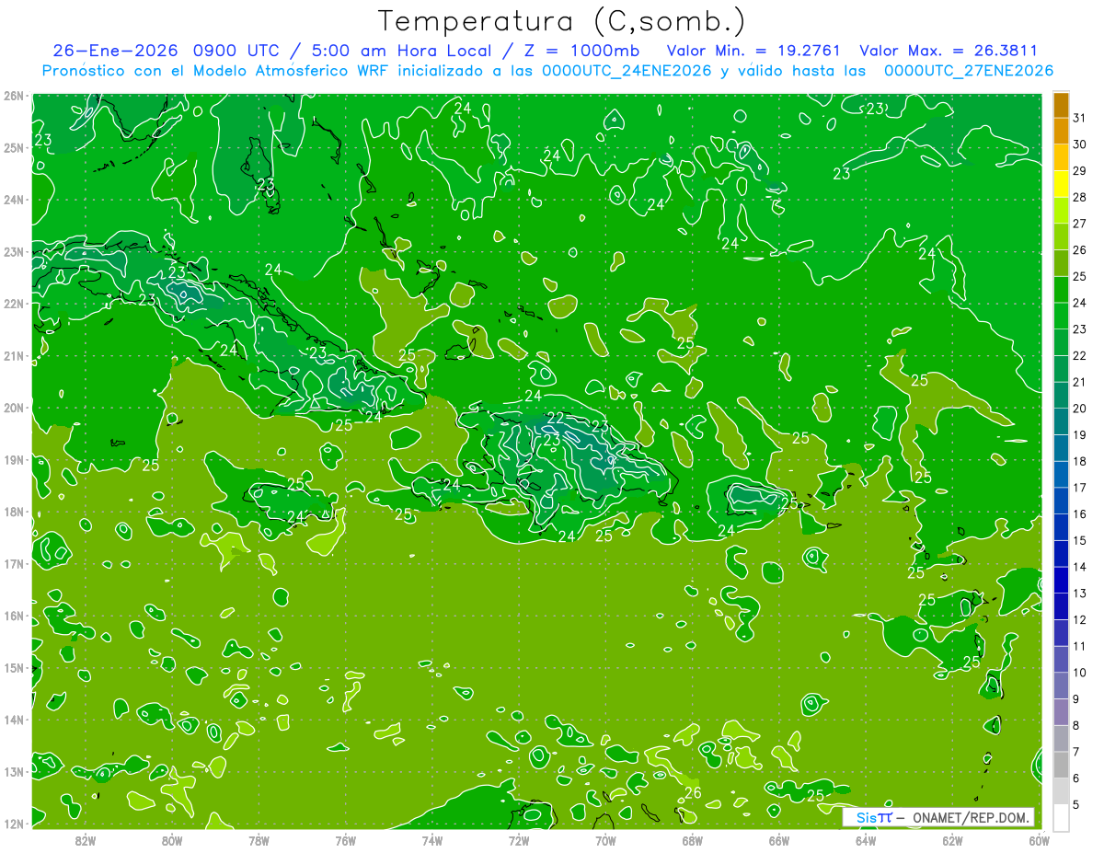Click the color scale label '8'
Viewport: 1104px width, 853px height.
tap(1076, 725)
